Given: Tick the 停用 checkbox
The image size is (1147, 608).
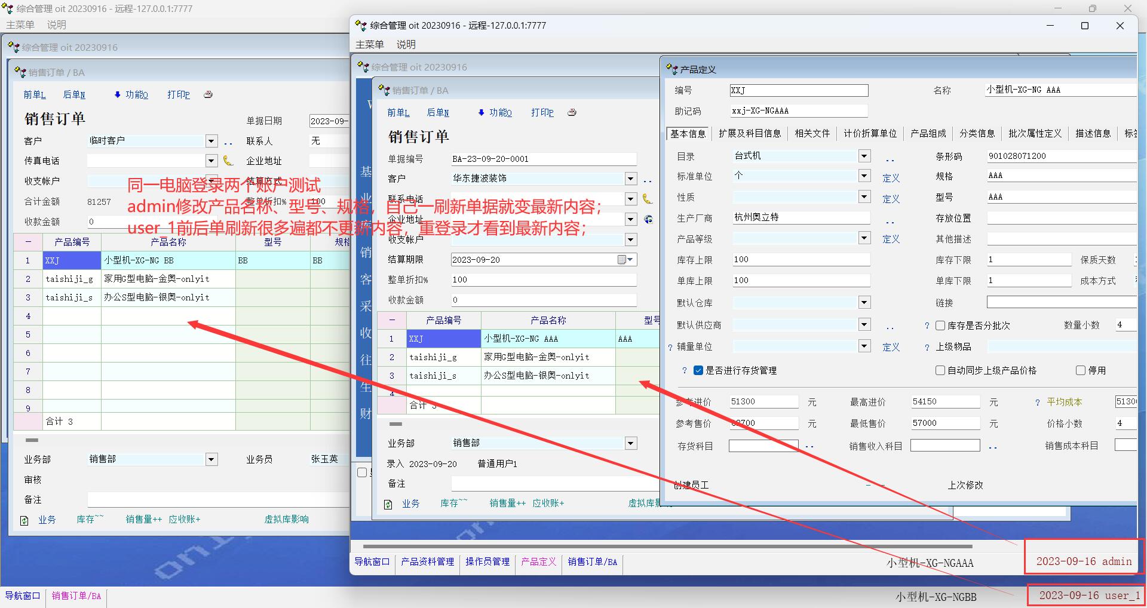Looking at the screenshot, I should pos(1081,370).
